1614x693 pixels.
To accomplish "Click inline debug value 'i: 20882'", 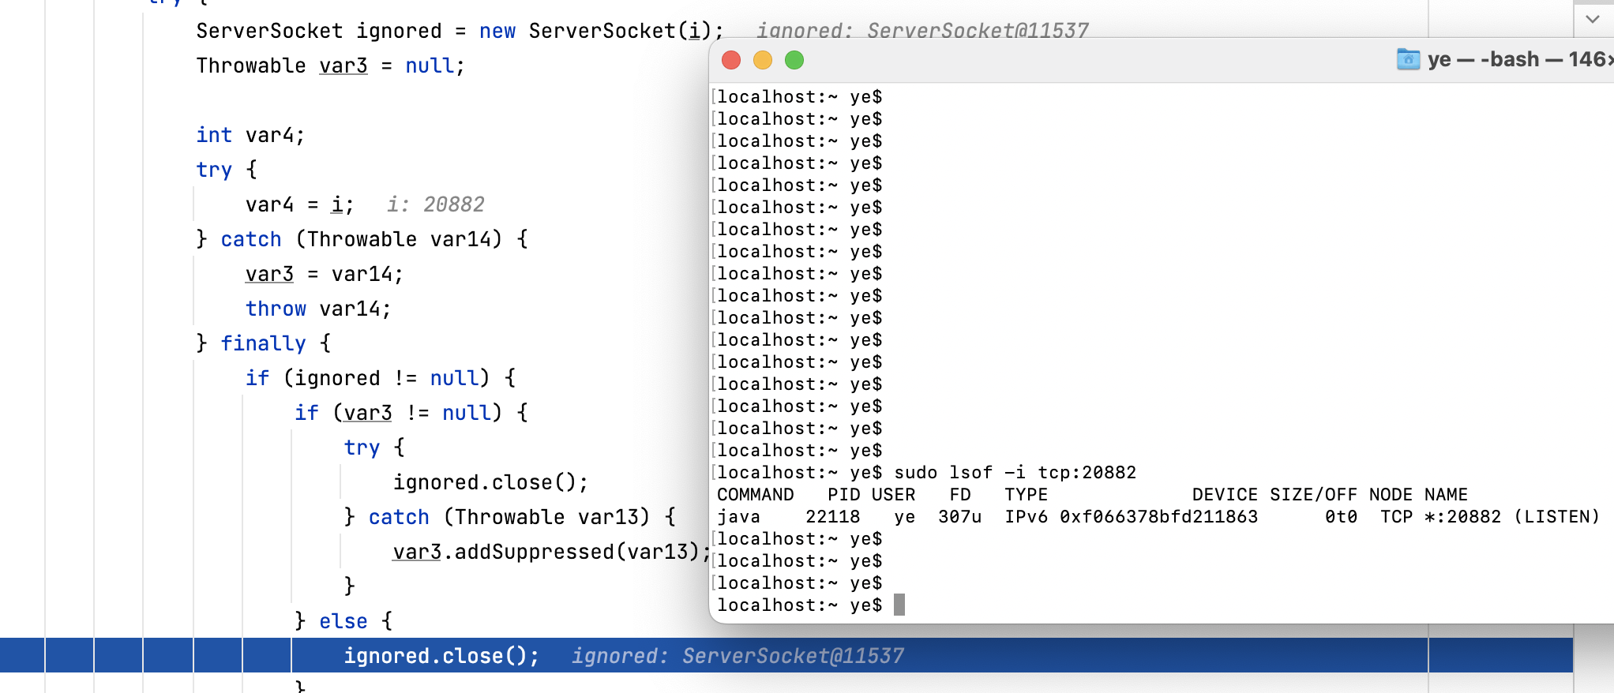I will pos(435,204).
